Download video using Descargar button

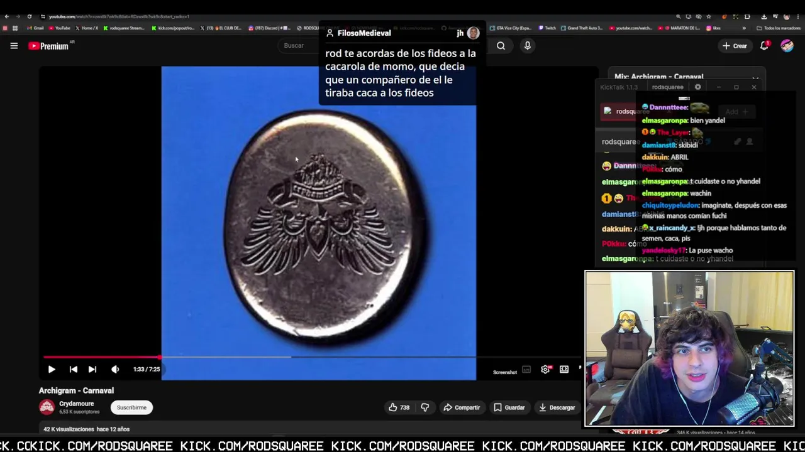(557, 407)
